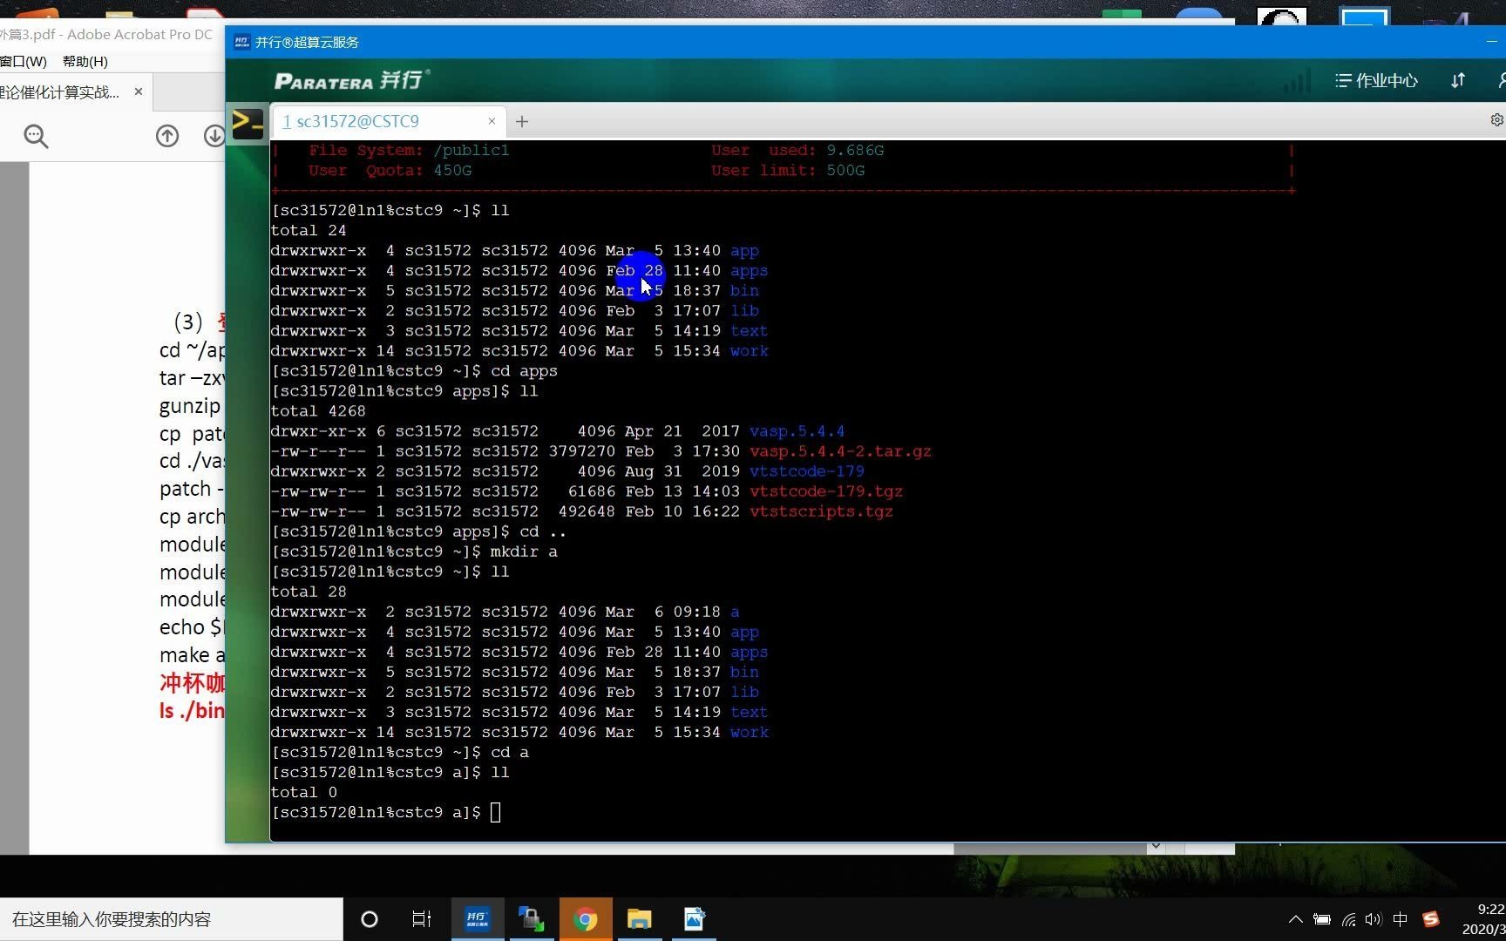1506x941 pixels.
Task: Click the 'a' directory name in the listing
Action: 735,613
